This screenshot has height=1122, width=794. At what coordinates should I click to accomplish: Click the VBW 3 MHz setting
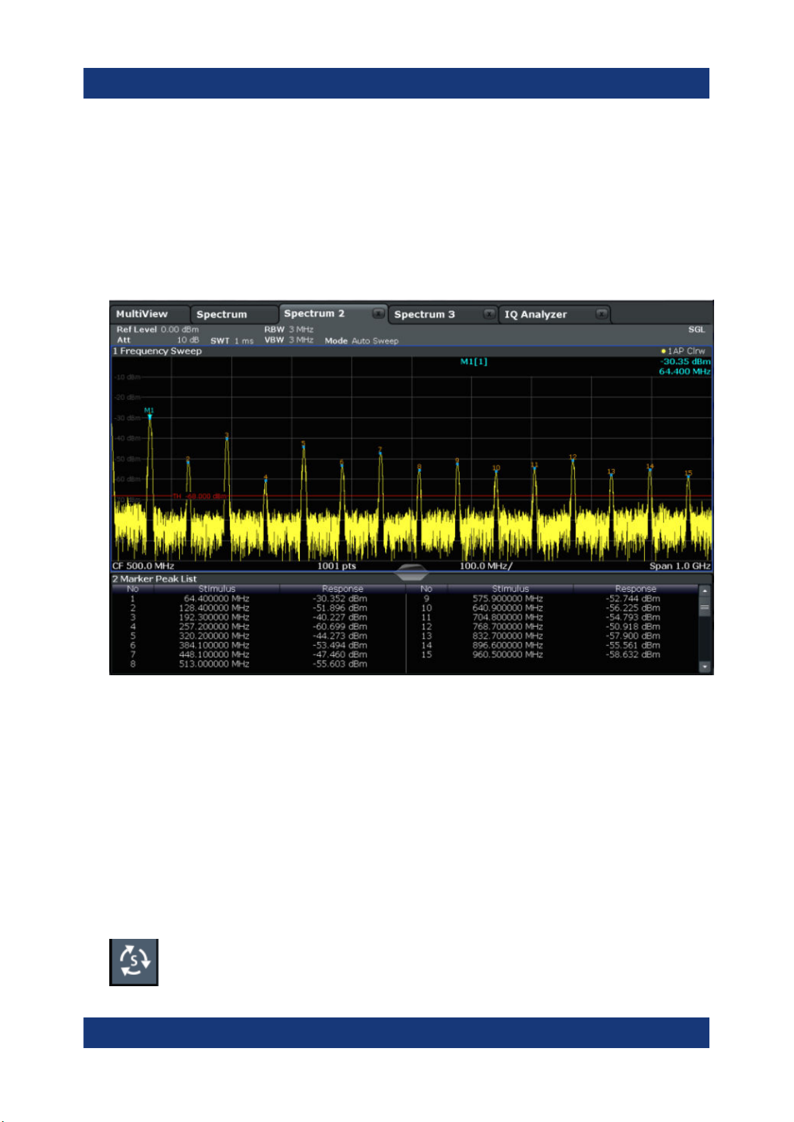[288, 340]
